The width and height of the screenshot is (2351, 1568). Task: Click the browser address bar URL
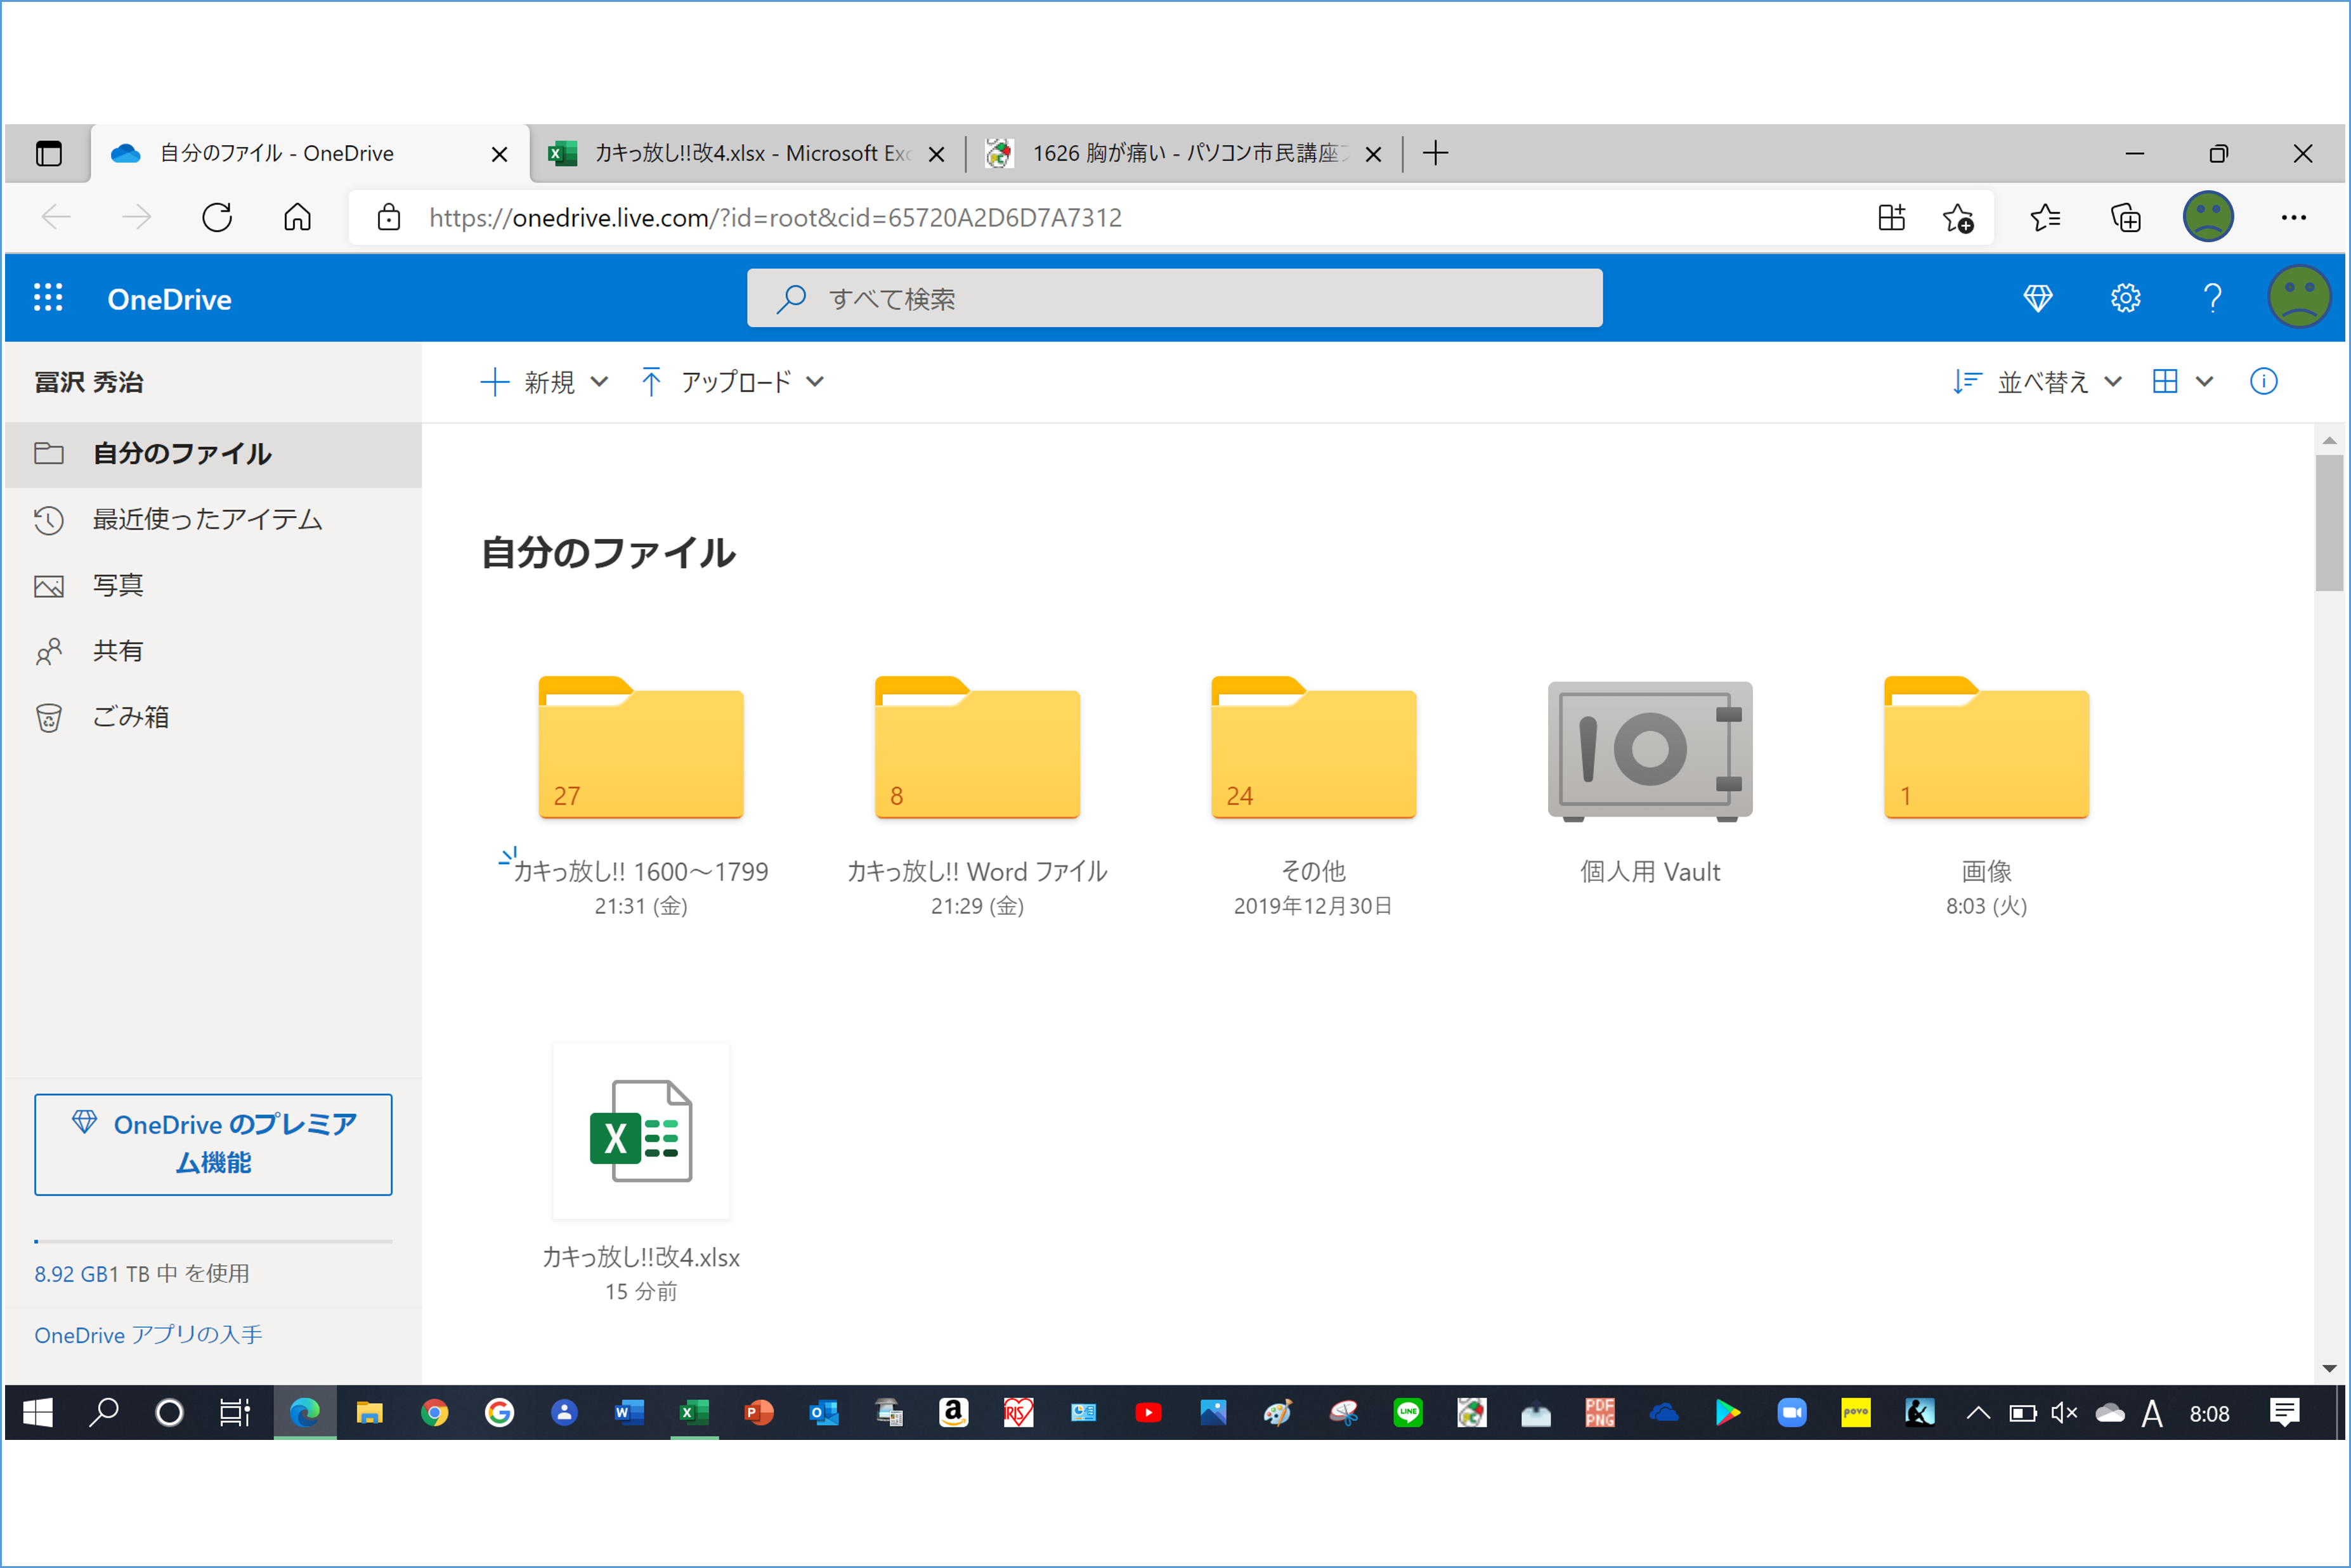coord(775,217)
